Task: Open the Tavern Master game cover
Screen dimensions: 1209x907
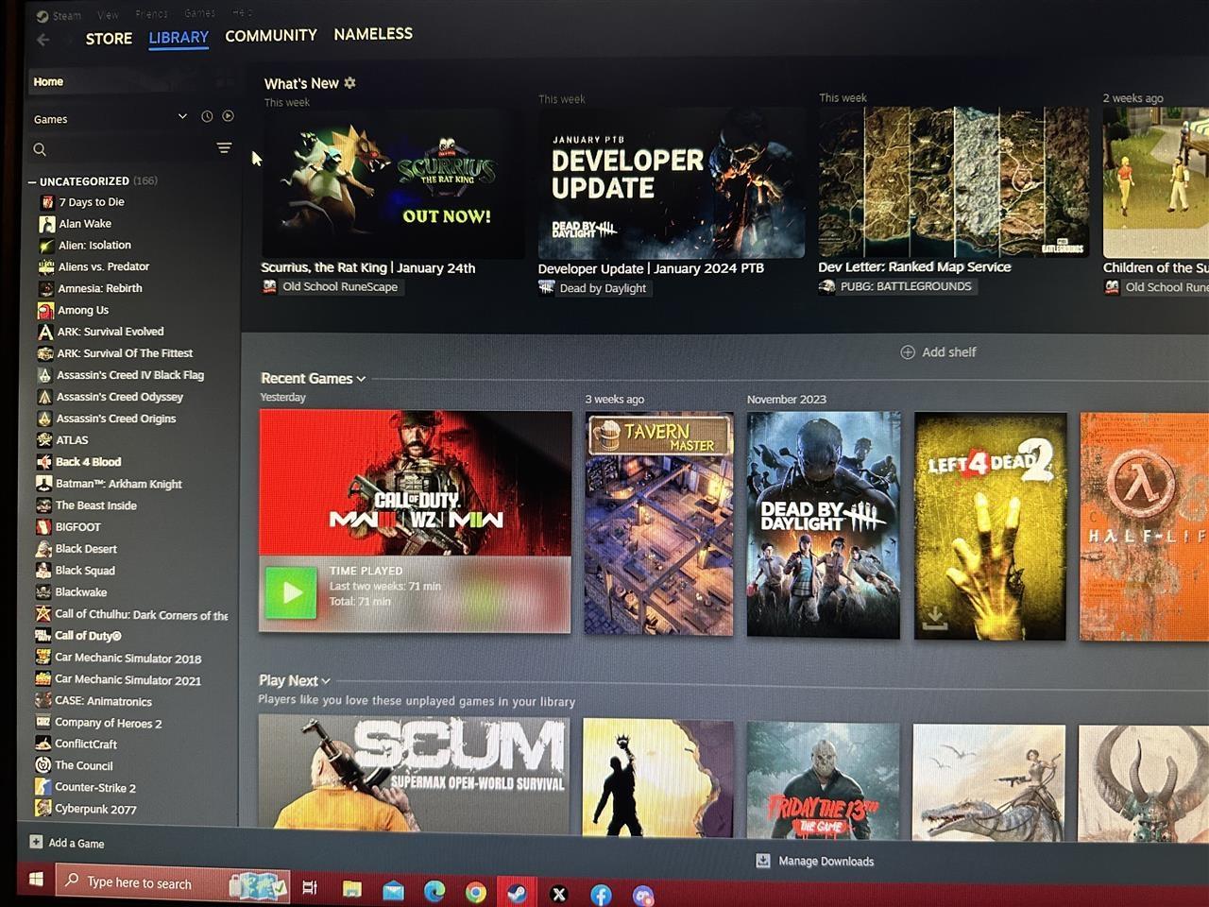Action: point(658,523)
